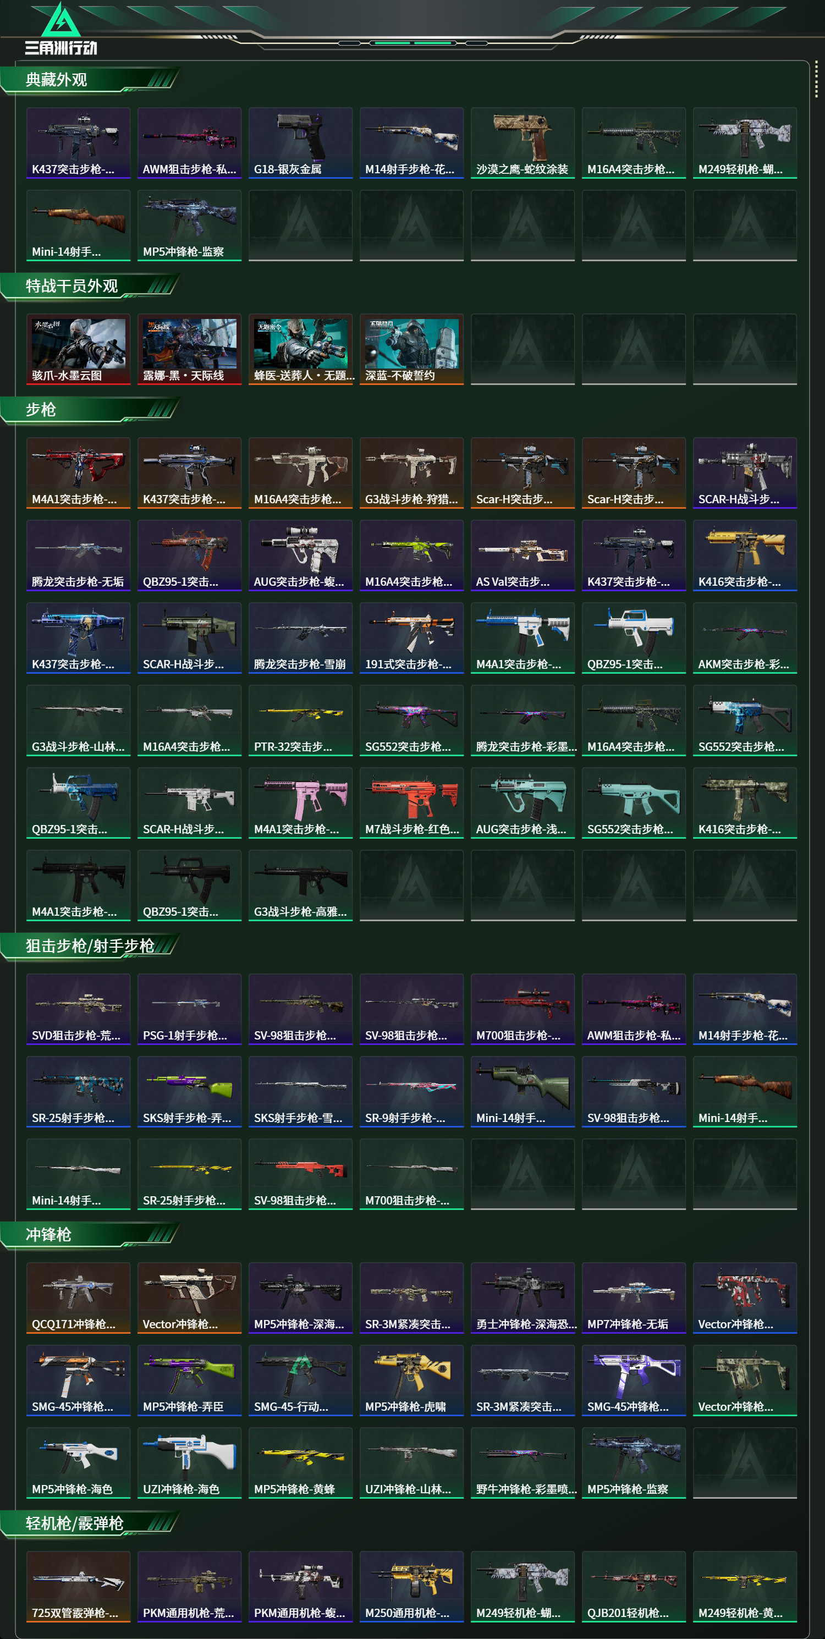
Task: Open operator skin 深蓝-不破誓约
Action: (x=411, y=349)
